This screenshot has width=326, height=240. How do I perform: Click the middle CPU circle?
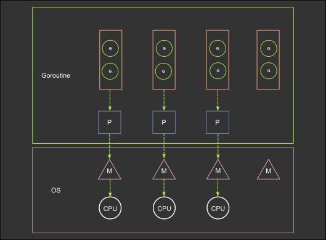[x=165, y=208]
